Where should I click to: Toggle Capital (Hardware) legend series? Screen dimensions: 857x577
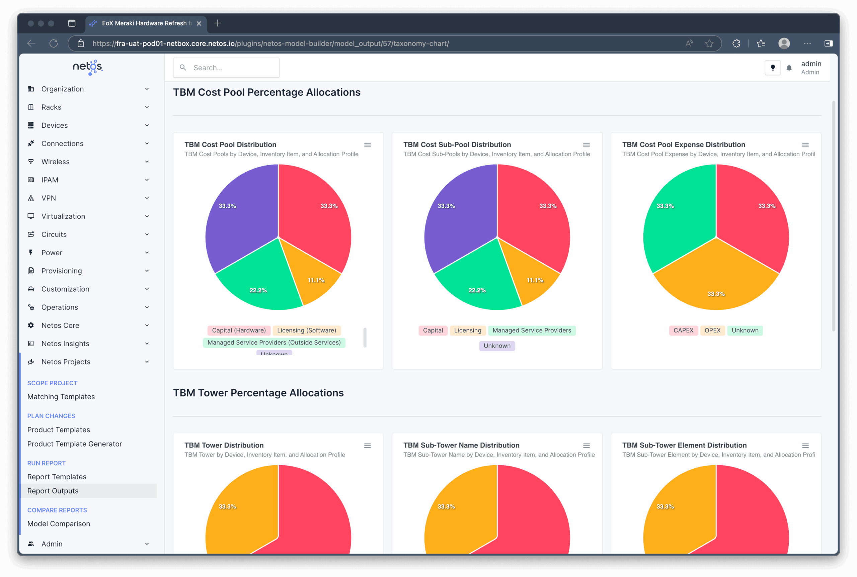pos(239,330)
